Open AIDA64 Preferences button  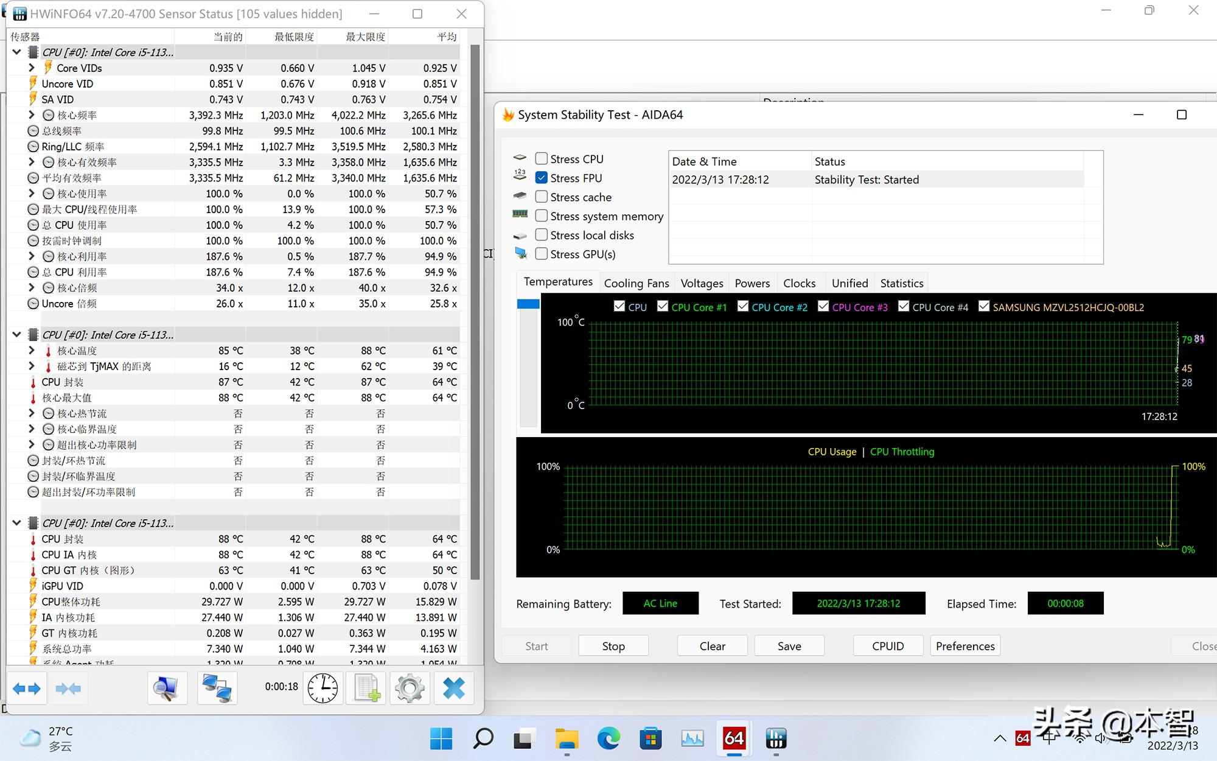[965, 646]
